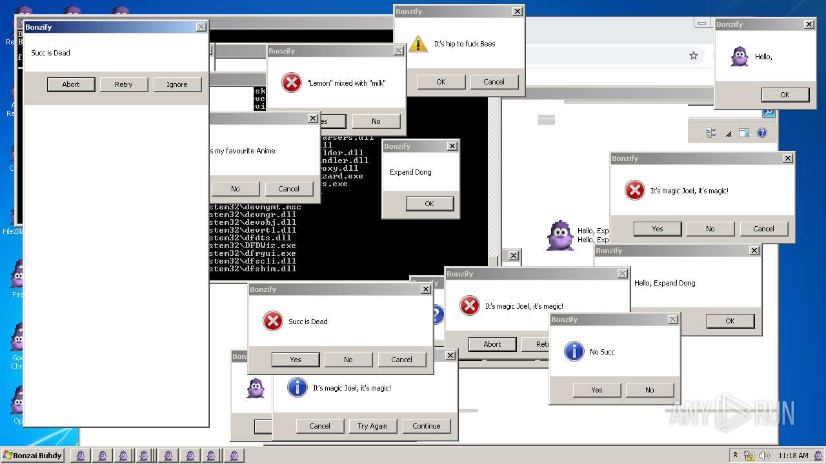The image size is (826, 464).
Task: Click the console line "stem32\devobj.dll"
Action: pyautogui.click(x=253, y=222)
